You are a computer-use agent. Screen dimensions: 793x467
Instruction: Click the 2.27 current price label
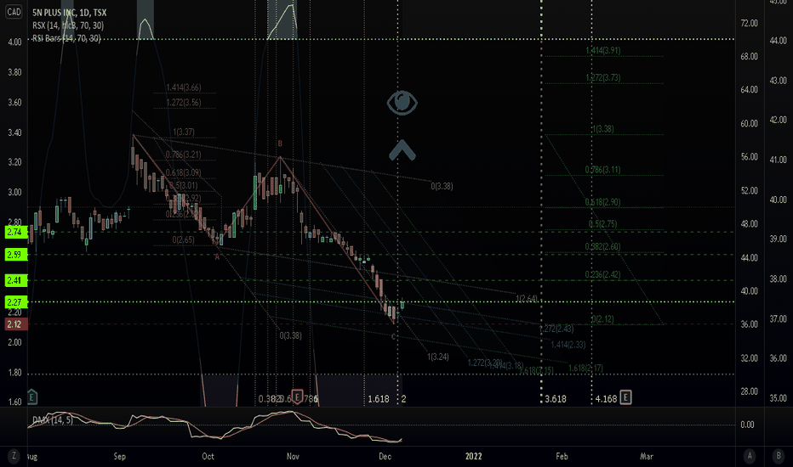[15, 302]
